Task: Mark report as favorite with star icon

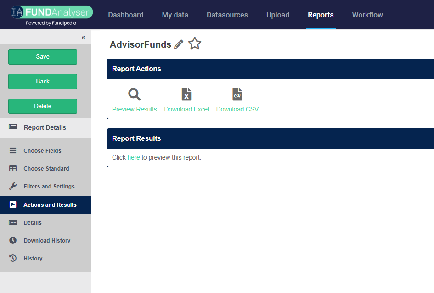Action: 195,44
